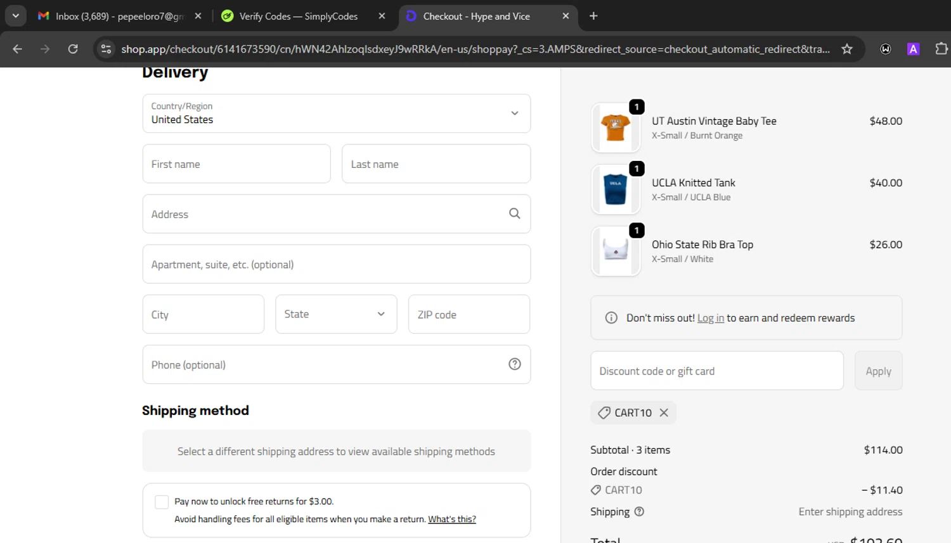Click the address search magnifier icon
Viewport: 951px width, 543px height.
515,214
